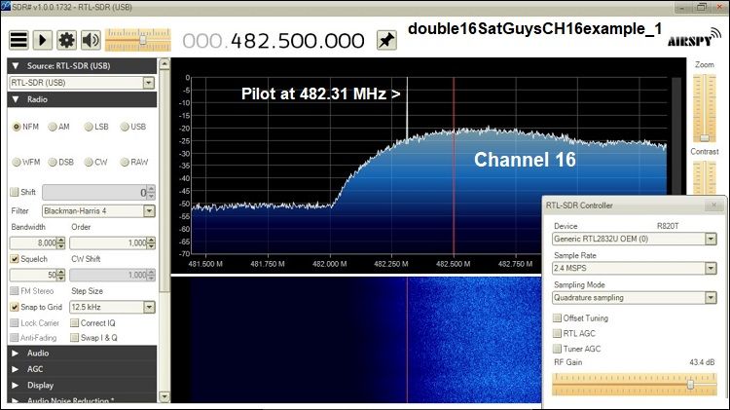Adjust the RF Gain slider
The image size is (730, 410).
pyautogui.click(x=690, y=385)
